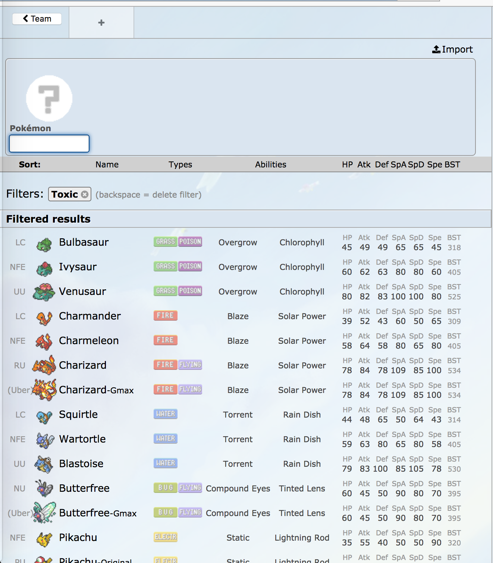Focus the Pokémon name input field
Viewport: 493px width, 563px height.
coord(49,144)
